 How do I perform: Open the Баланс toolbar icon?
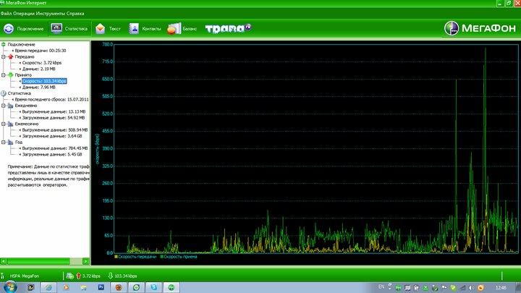174,28
